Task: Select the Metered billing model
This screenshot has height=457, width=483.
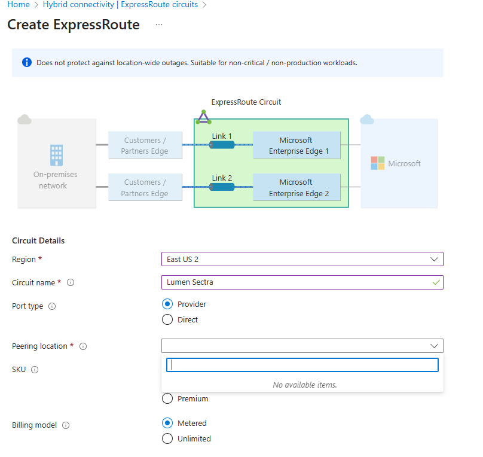Action: click(x=167, y=423)
